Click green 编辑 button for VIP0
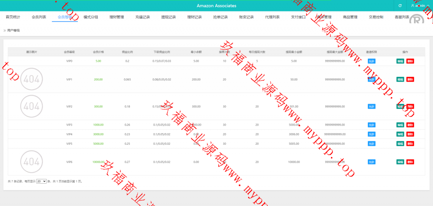Screen dimensions: 433x206 point(400,61)
